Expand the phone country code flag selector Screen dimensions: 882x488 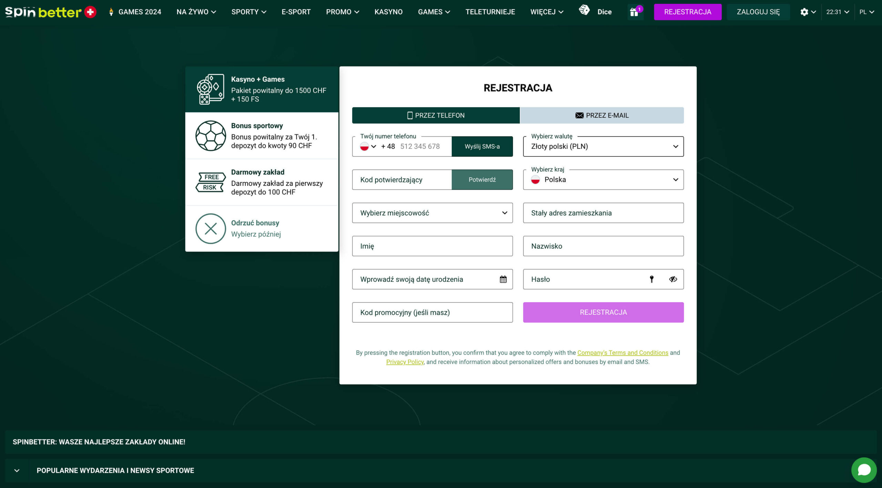pos(368,146)
